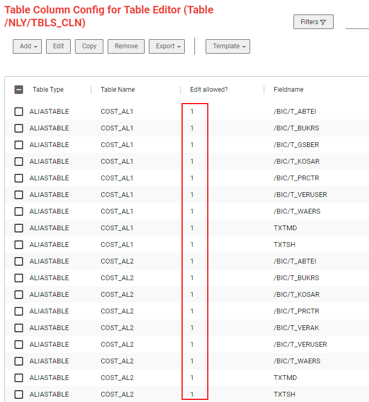Open the Export dropdown menu
Screen dimensions: 369x402
[x=167, y=46]
